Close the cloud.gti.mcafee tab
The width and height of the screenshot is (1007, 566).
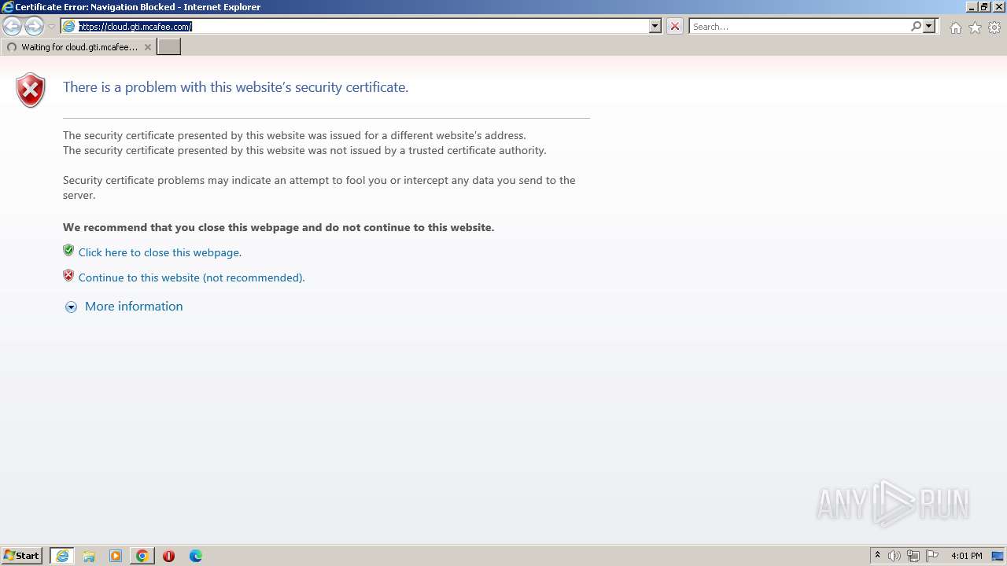point(147,47)
